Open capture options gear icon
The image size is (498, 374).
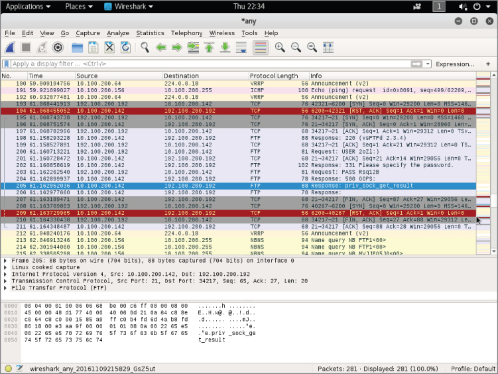[58, 48]
